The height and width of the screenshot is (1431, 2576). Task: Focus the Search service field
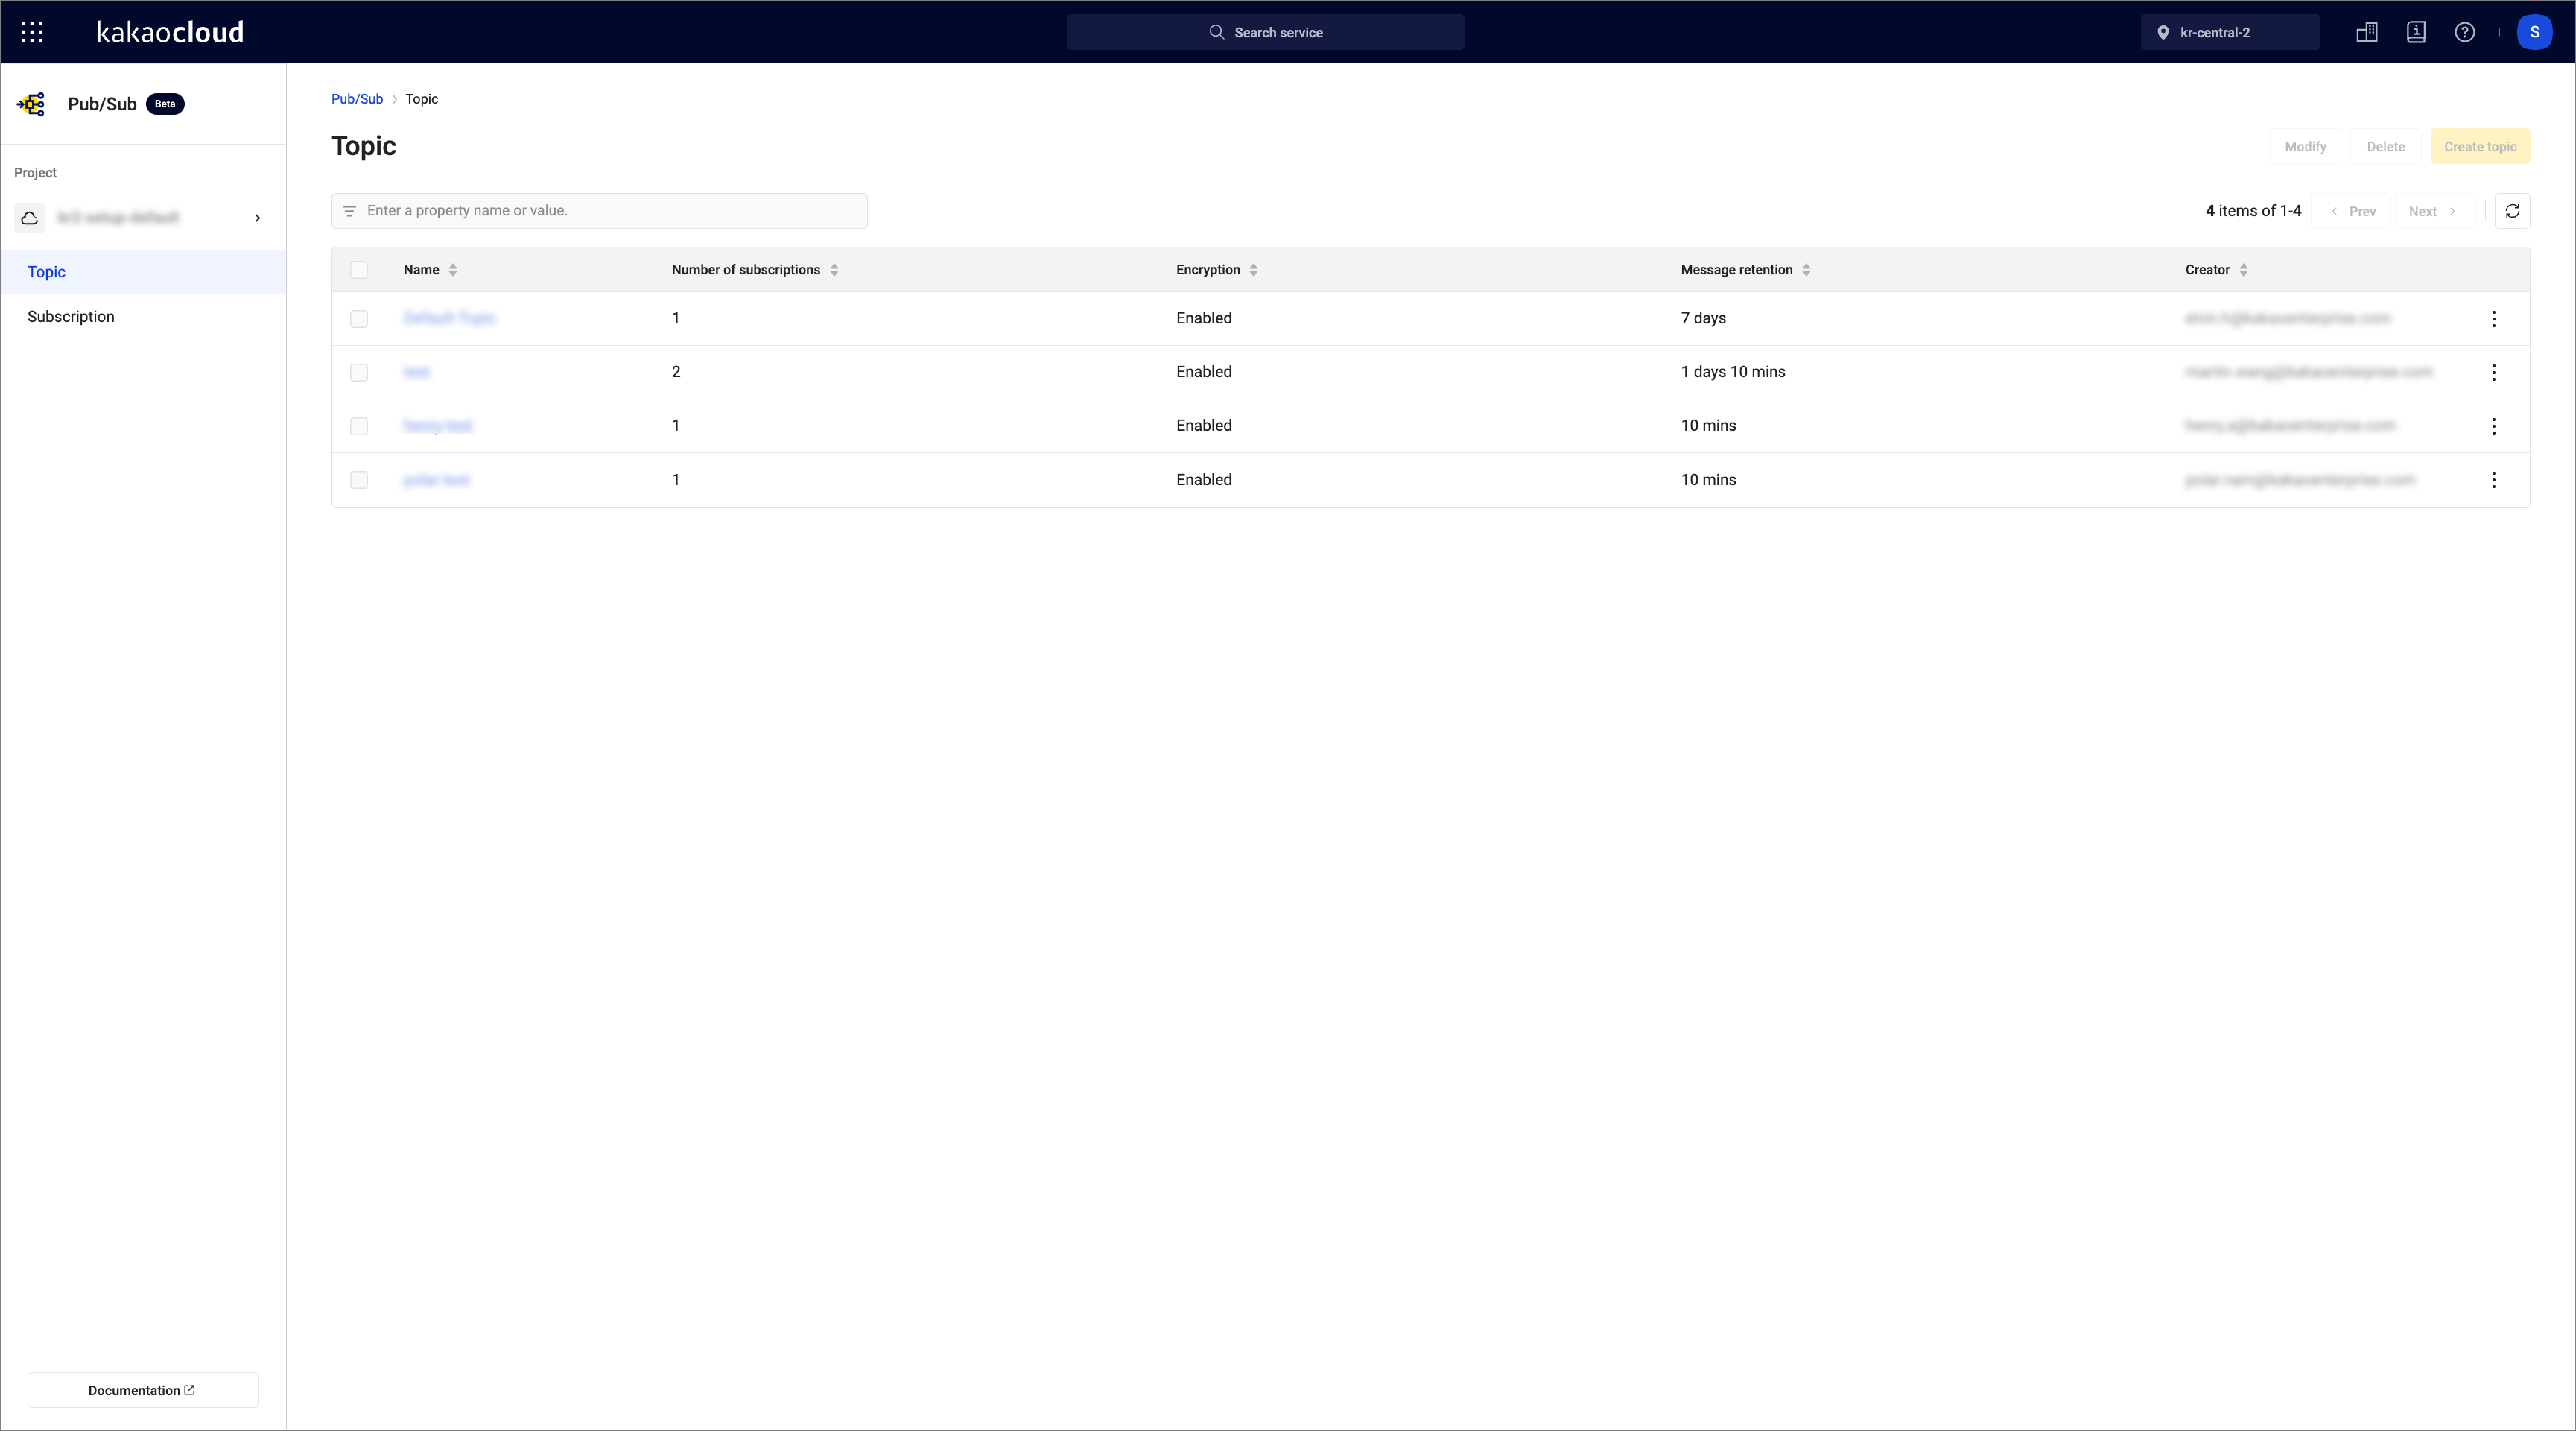tap(1265, 32)
